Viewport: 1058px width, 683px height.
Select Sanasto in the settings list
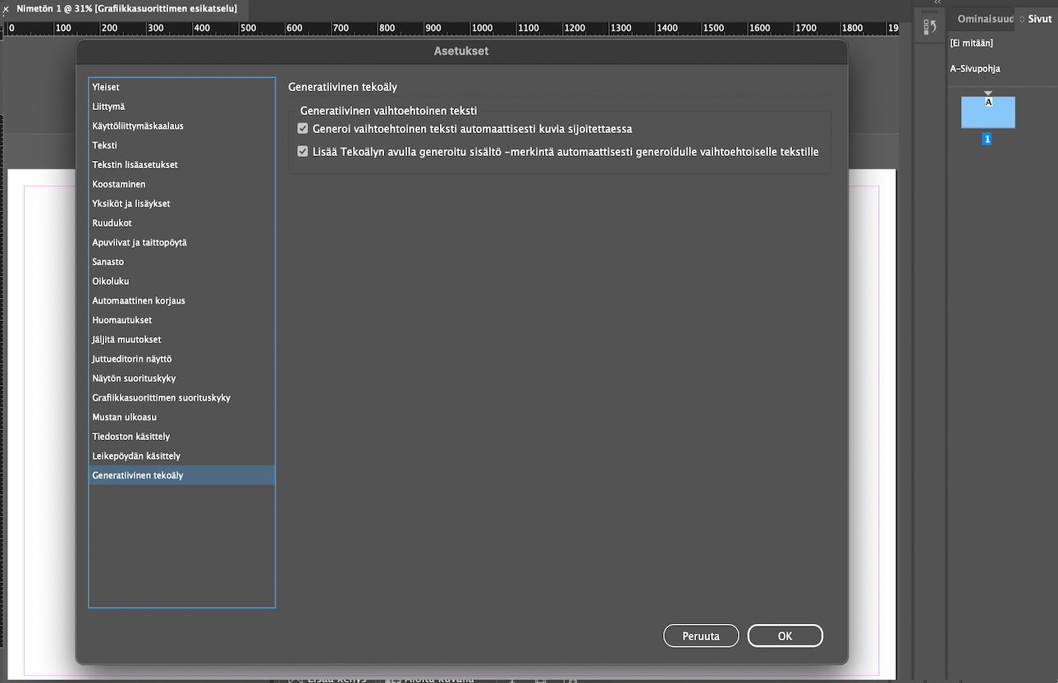[x=181, y=262]
